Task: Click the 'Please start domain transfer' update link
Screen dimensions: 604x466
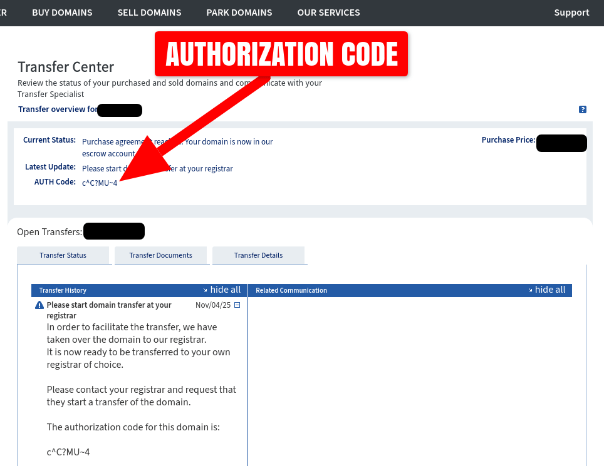Action: tap(157, 168)
